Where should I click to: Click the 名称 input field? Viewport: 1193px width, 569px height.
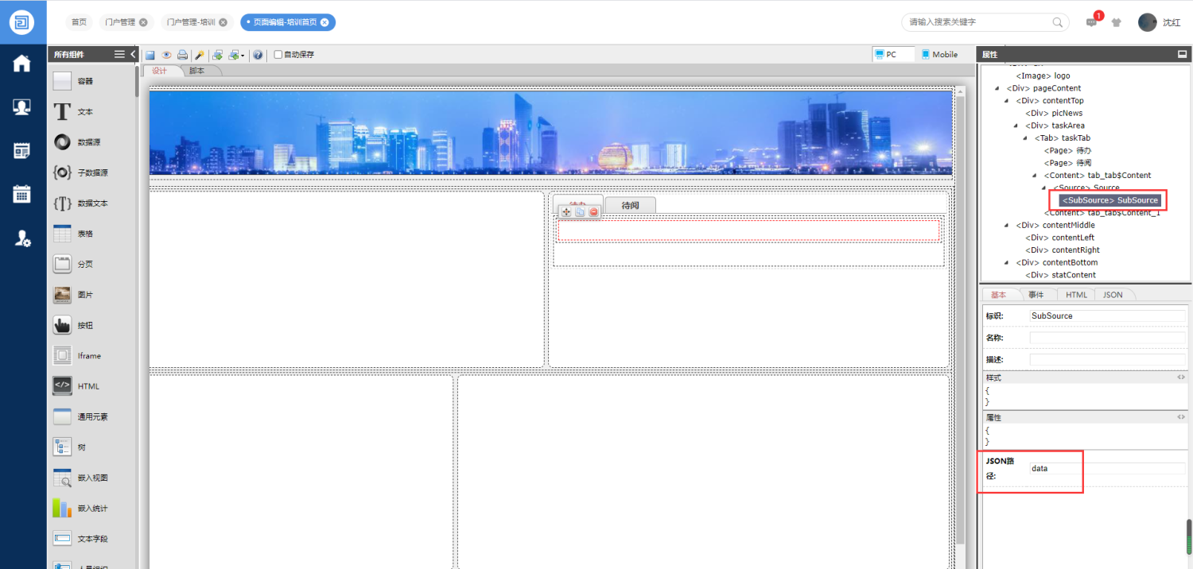(1108, 338)
